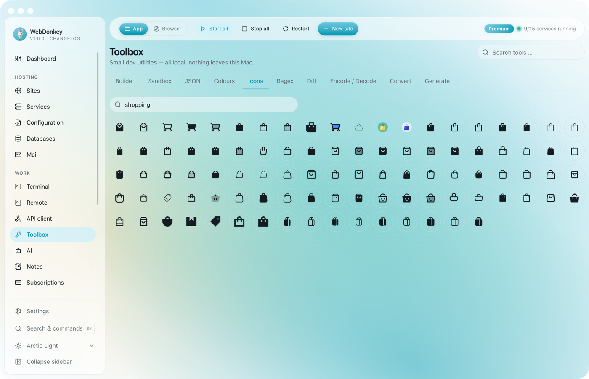The height and width of the screenshot is (379, 589).
Task: Open the Services page
Action: click(x=53, y=107)
